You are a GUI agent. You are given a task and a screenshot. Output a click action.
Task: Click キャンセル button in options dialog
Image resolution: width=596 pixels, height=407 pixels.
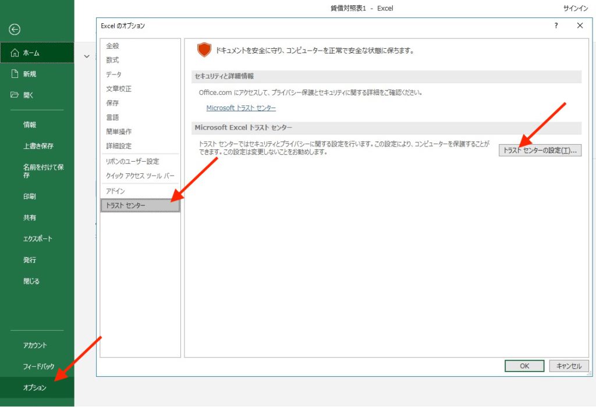[x=569, y=366]
